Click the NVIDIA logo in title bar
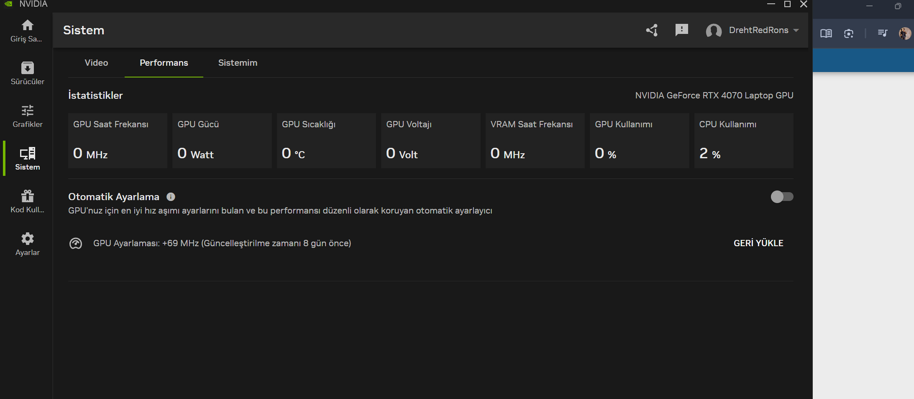Screen dimensions: 914x399 click(8, 4)
